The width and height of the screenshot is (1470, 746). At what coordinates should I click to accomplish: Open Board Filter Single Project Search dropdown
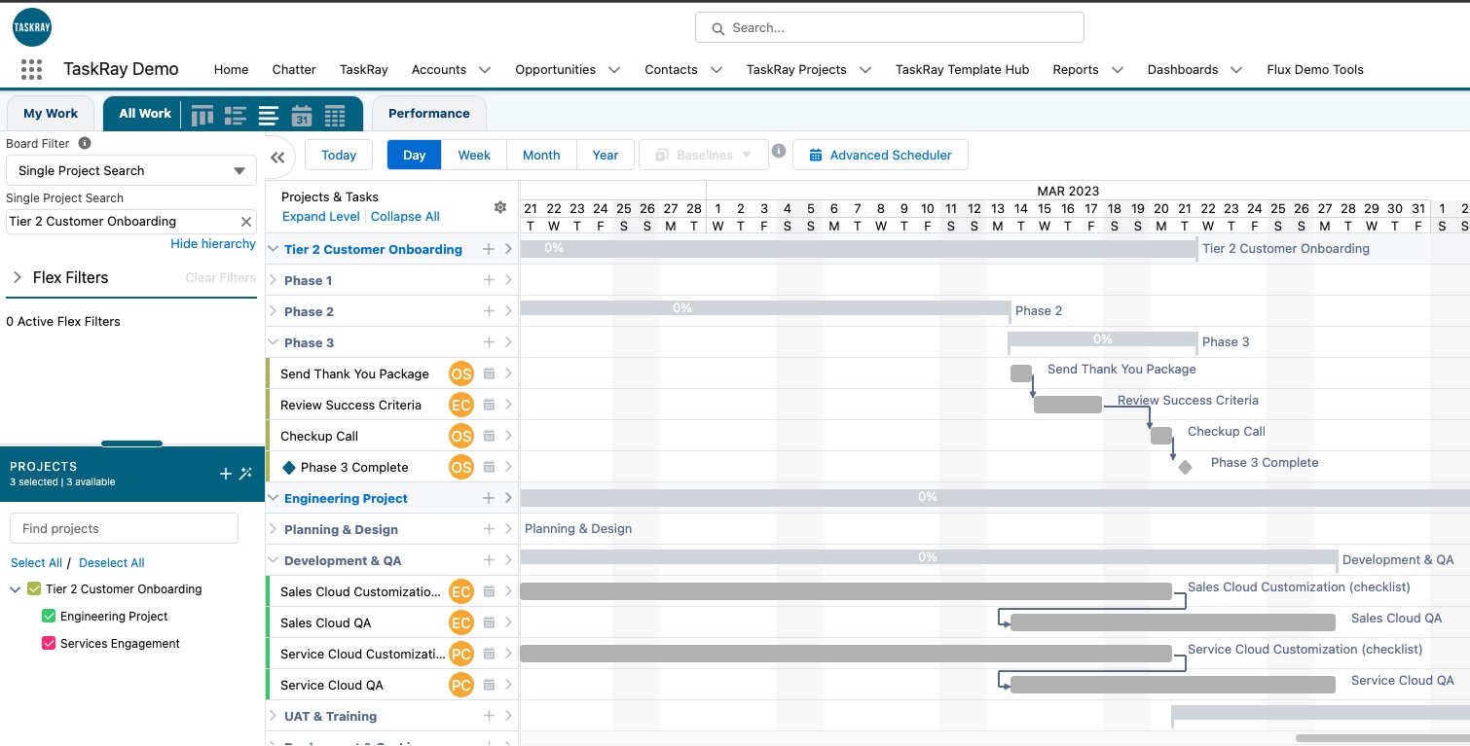coord(131,170)
